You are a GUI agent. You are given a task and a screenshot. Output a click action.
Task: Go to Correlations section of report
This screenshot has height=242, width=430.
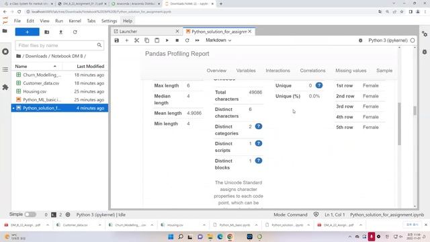click(x=312, y=71)
